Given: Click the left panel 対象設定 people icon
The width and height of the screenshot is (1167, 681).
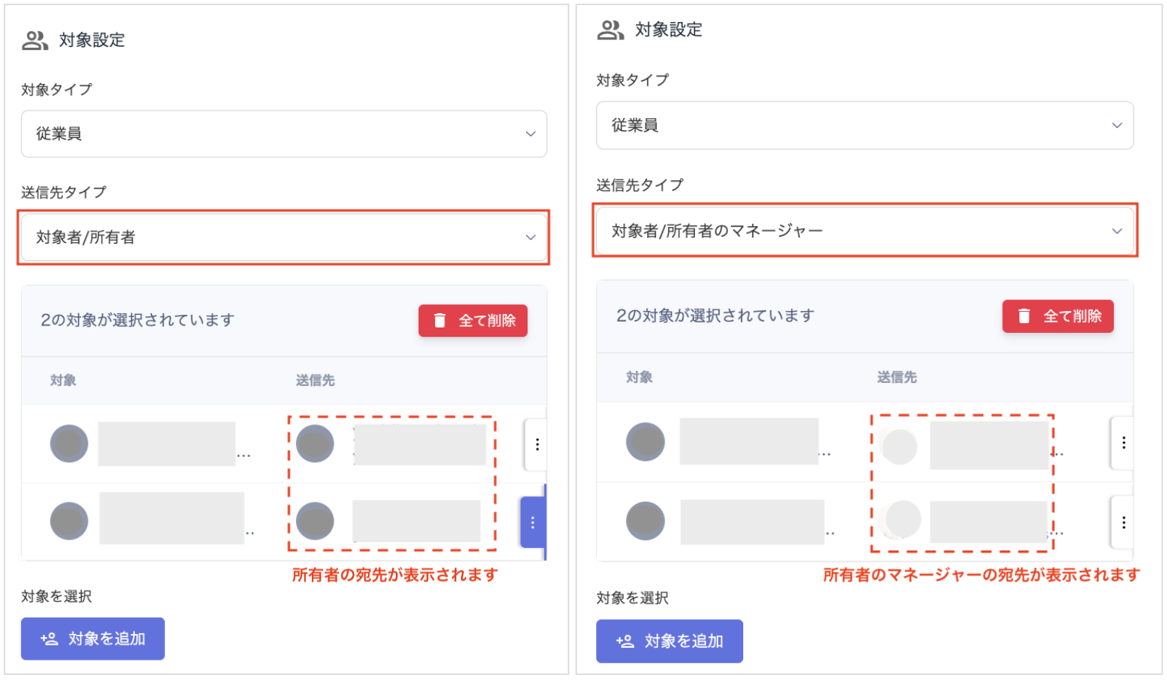Looking at the screenshot, I should (x=35, y=40).
